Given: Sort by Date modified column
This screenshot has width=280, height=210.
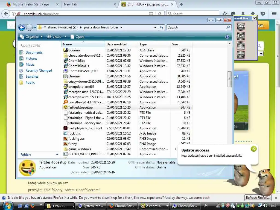Looking at the screenshot, I should click(x=121, y=44).
